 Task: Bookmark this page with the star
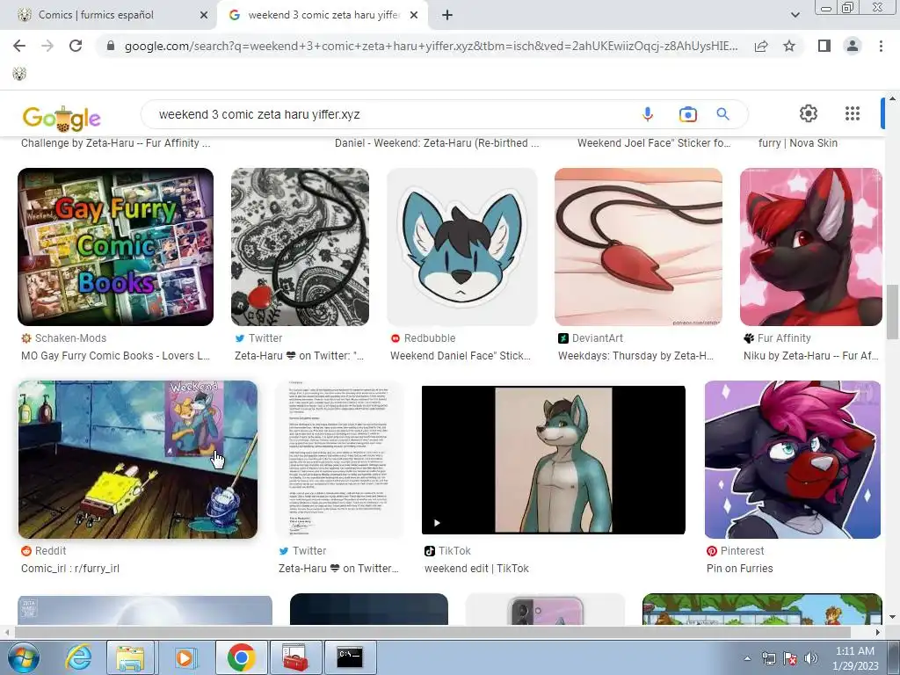coord(789,46)
